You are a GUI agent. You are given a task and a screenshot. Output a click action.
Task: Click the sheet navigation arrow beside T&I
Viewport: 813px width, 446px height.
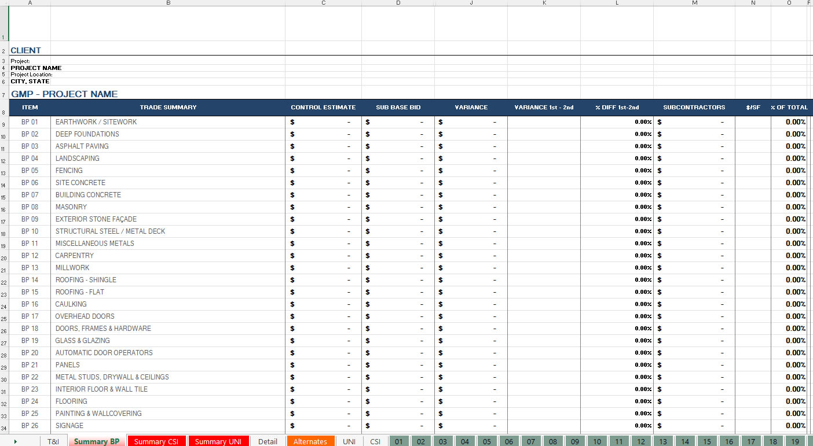click(x=14, y=441)
